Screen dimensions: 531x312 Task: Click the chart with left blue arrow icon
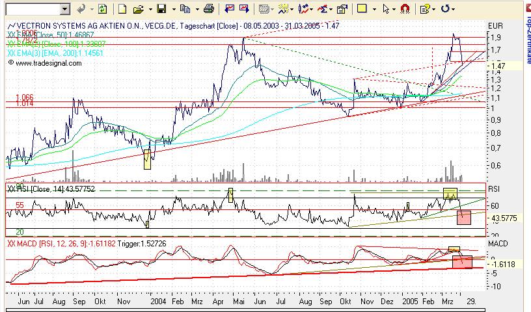click(x=230, y=9)
